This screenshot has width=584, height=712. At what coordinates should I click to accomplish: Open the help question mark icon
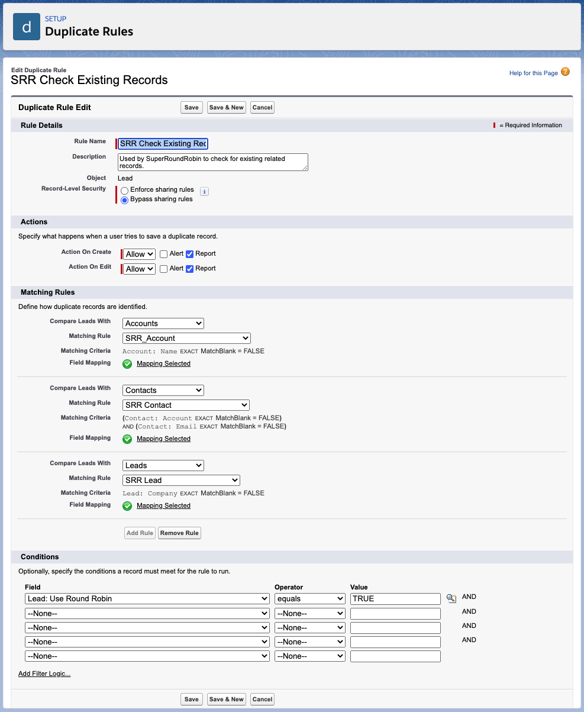coord(565,72)
